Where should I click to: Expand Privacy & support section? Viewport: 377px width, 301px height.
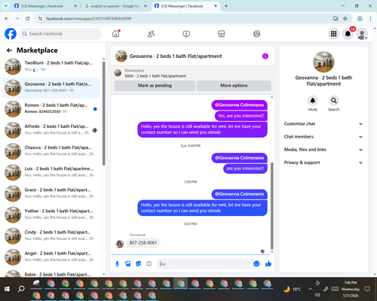323,163
